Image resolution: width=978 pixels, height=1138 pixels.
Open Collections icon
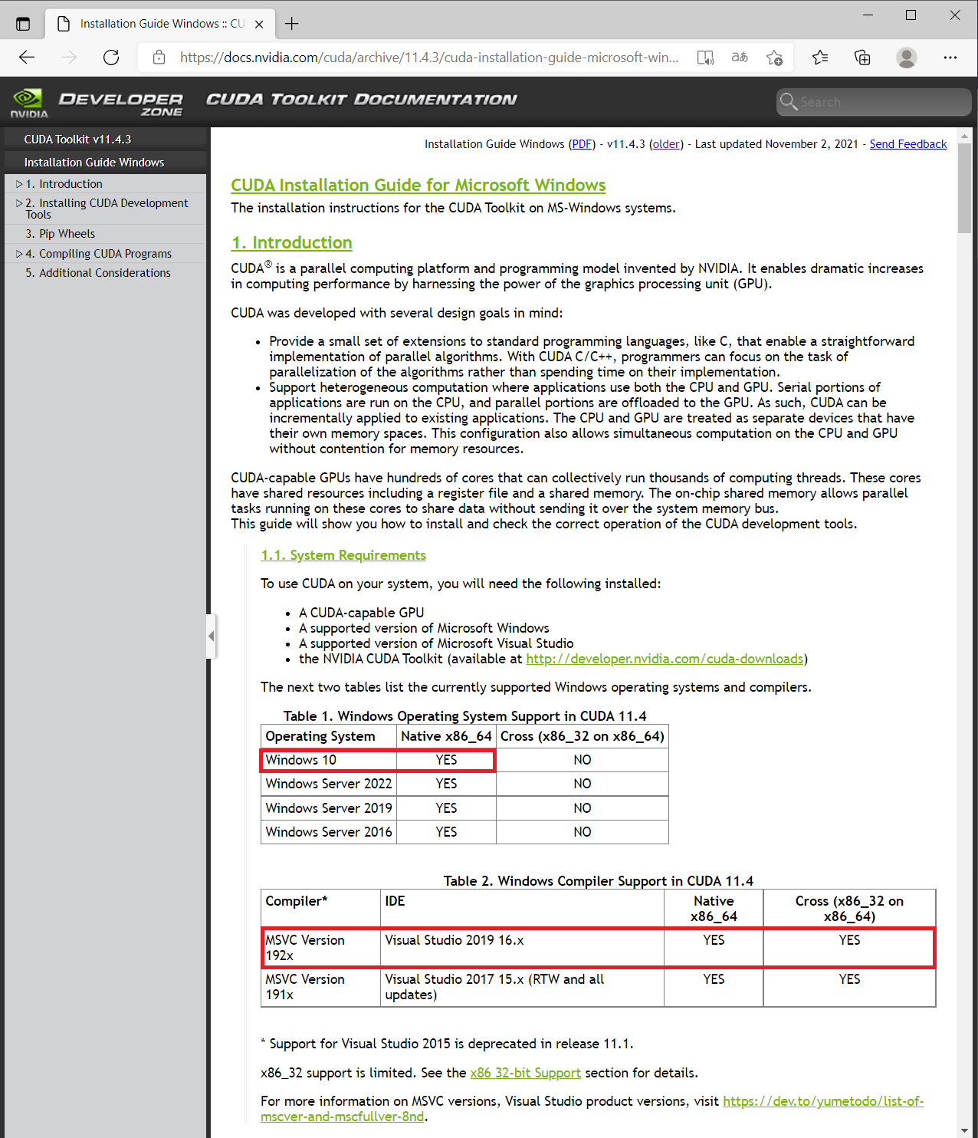(x=862, y=58)
